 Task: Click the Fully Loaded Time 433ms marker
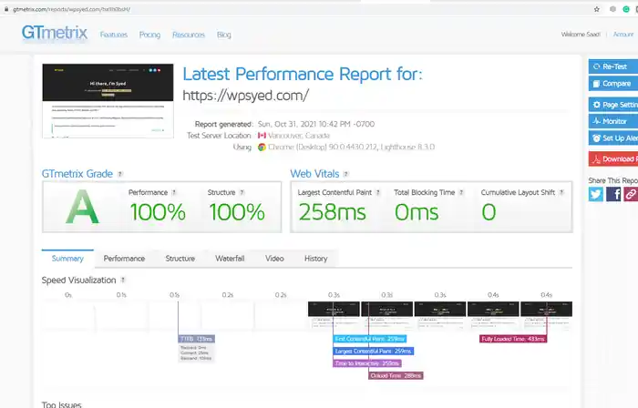[x=513, y=339]
